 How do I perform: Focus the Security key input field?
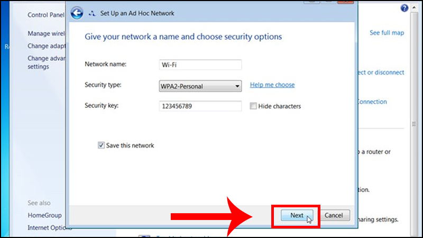point(200,106)
